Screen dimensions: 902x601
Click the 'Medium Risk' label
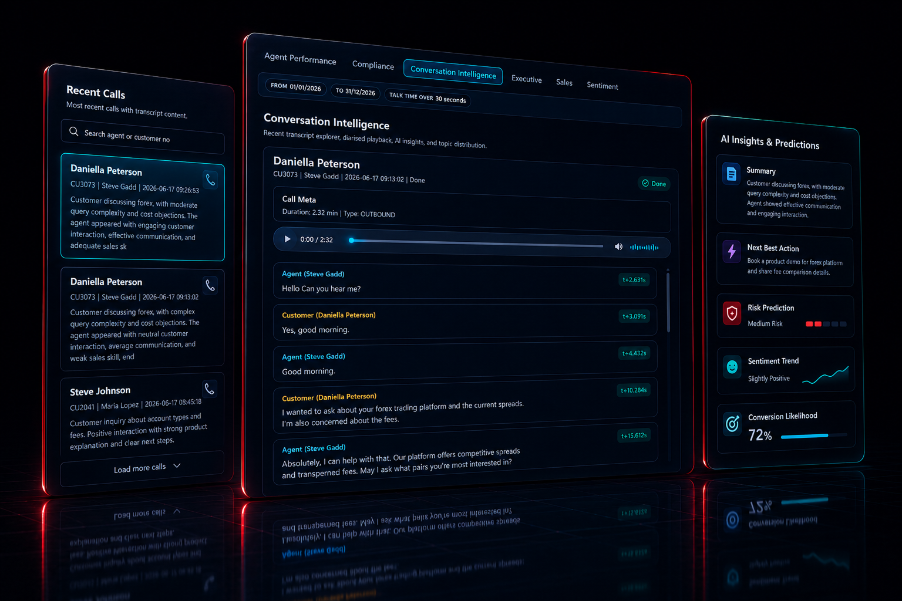click(765, 323)
